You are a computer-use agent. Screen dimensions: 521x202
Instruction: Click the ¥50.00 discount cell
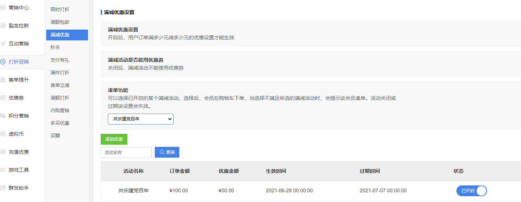pos(226,190)
